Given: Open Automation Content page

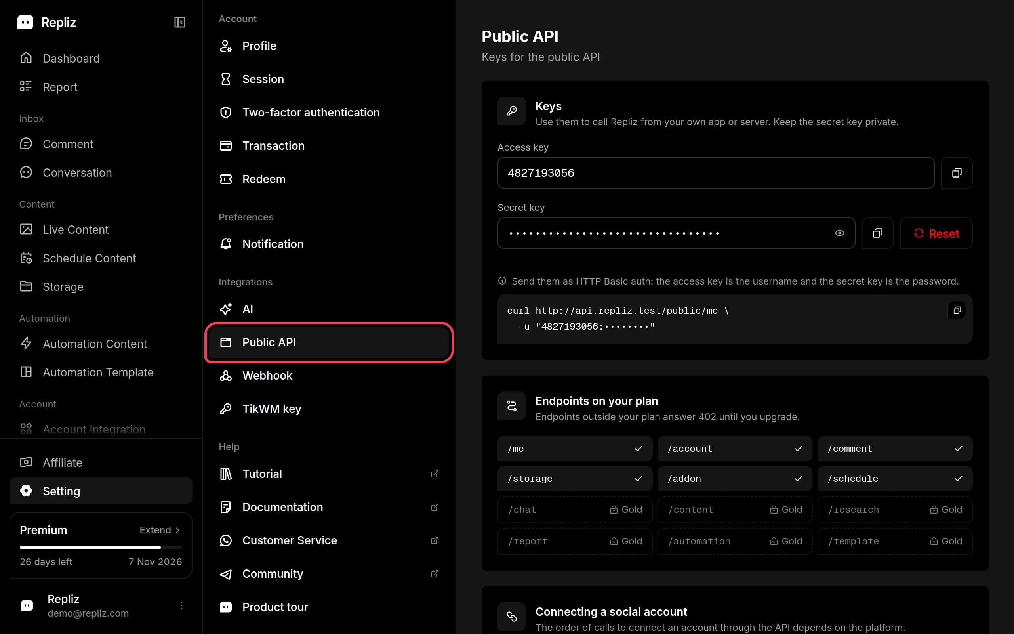Looking at the screenshot, I should 101,344.
